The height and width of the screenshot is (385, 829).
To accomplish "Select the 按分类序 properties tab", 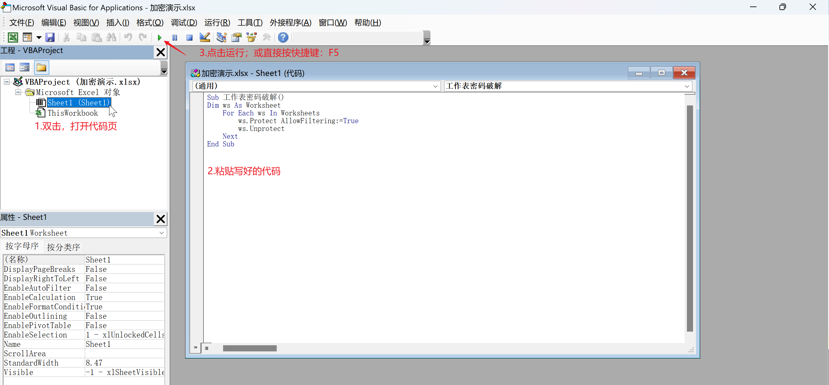I will (x=63, y=247).
